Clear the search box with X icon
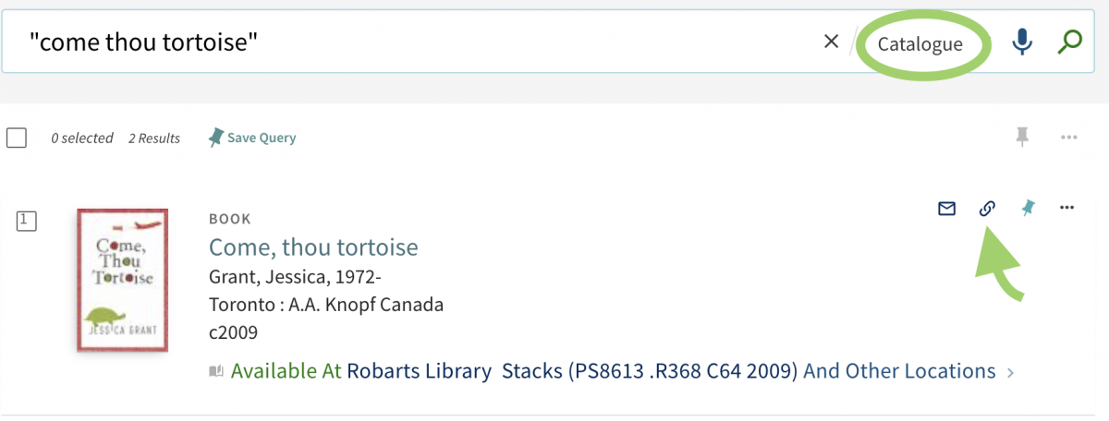This screenshot has width=1109, height=421. tap(831, 42)
